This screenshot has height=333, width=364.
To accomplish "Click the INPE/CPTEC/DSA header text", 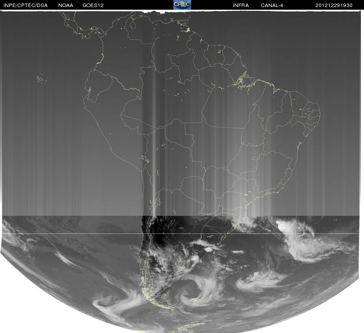I will click(x=26, y=5).
